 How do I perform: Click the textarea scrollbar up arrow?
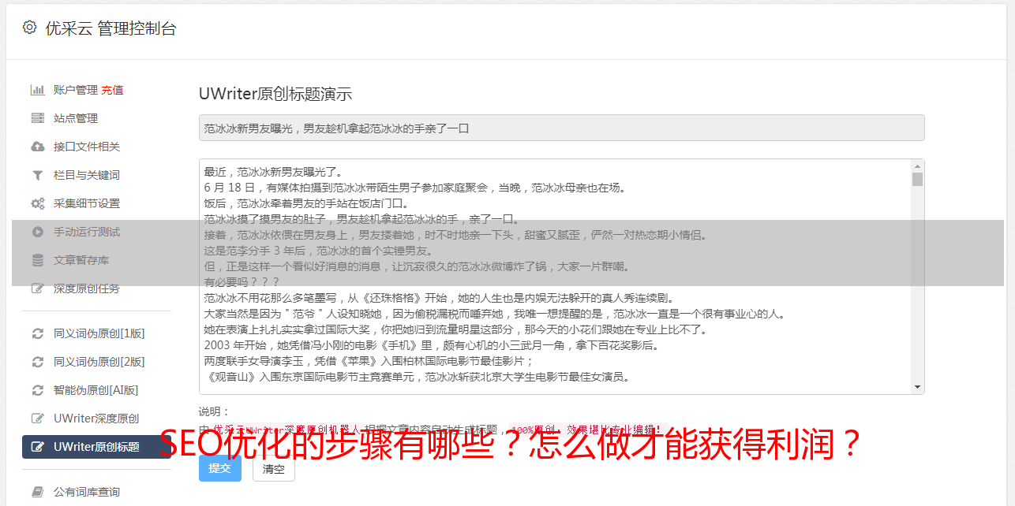(x=917, y=166)
